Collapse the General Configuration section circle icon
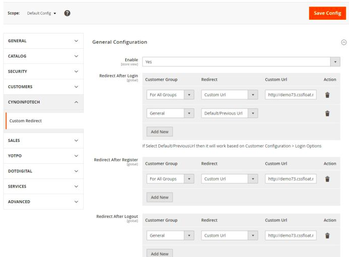349x257 pixels. click(343, 42)
